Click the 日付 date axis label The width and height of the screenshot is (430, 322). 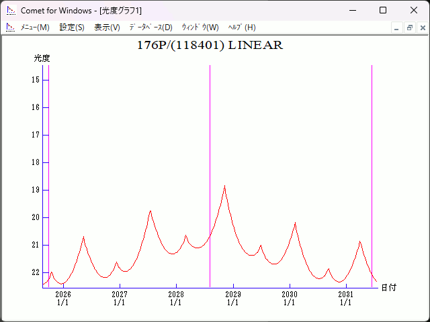tap(388, 287)
